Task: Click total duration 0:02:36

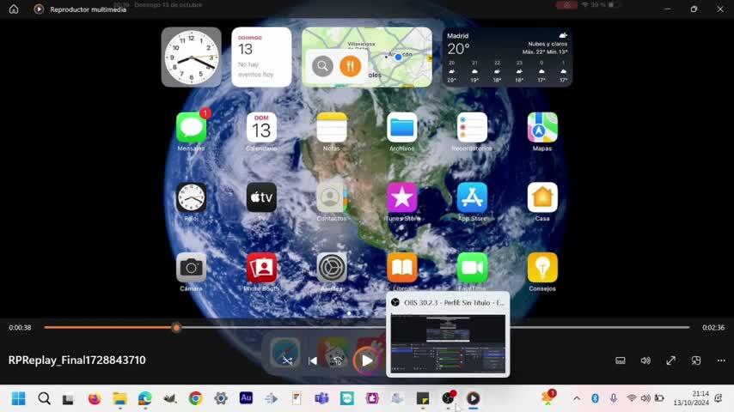Action: click(713, 328)
